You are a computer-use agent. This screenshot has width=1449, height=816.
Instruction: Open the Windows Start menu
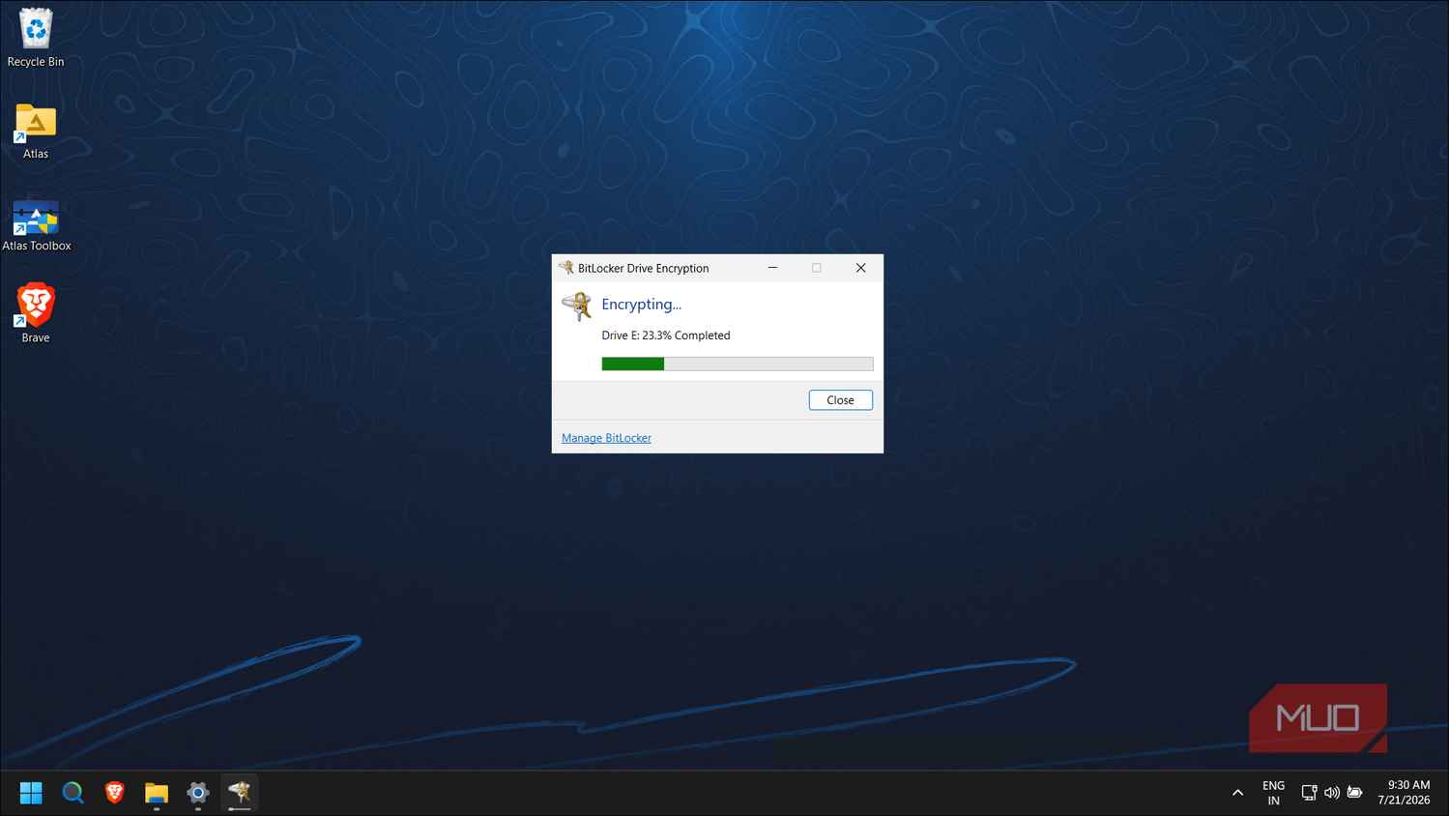31,793
